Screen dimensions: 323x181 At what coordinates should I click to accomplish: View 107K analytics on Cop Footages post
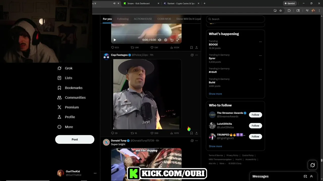coord(172,133)
